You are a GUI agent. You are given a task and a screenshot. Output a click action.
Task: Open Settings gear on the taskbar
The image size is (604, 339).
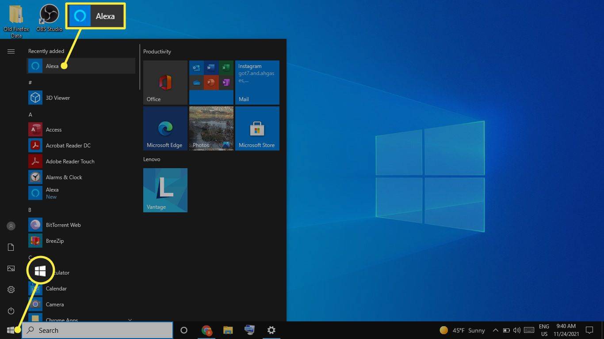pos(271,330)
